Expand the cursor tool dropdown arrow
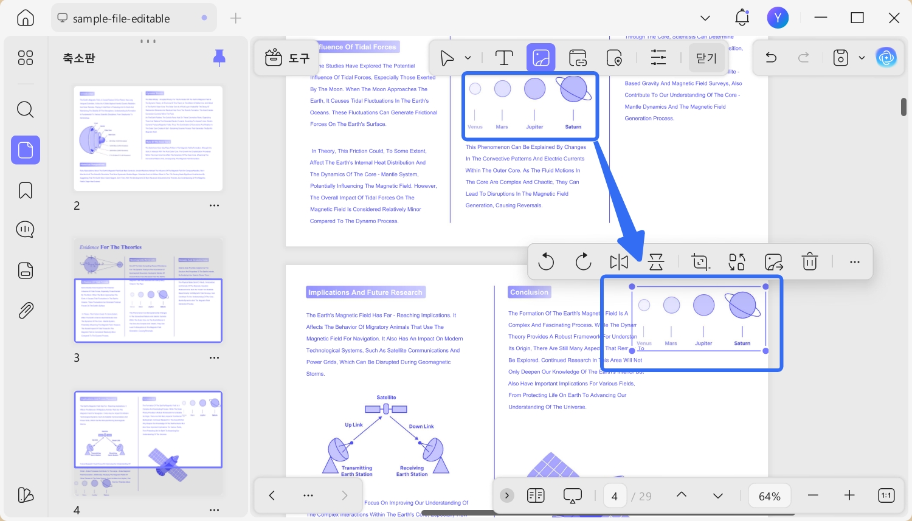Screen dimensions: 912x521 [x=468, y=58]
